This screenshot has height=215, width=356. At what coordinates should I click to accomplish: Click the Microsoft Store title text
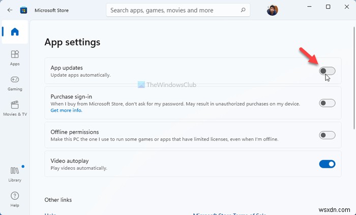[51, 11]
